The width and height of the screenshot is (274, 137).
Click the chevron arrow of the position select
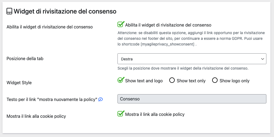point(262,59)
